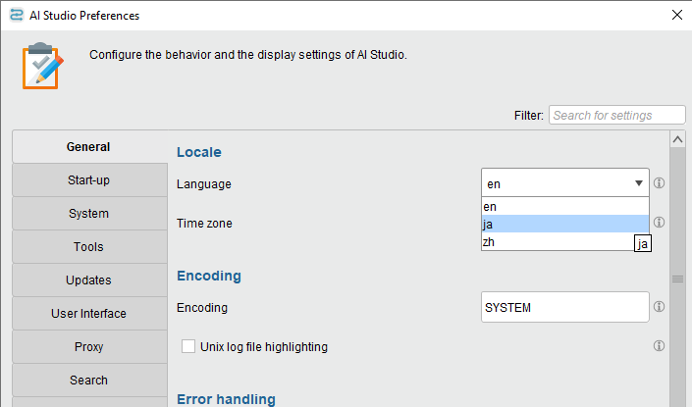
Task: Click the Locale section heading
Action: pyautogui.click(x=199, y=152)
